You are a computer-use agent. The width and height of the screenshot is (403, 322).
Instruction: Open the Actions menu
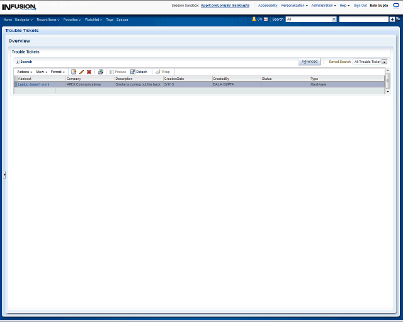tap(25, 72)
